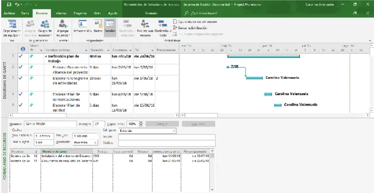Image resolution: width=374 pixels, height=193 pixels.
Task: Collapse the ribbon with chevron arrow
Action: [370, 41]
